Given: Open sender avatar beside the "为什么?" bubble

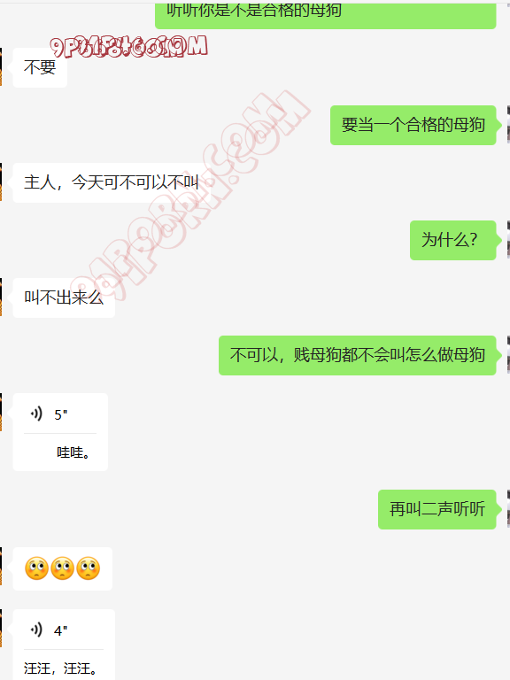Looking at the screenshot, I should 508,240.
